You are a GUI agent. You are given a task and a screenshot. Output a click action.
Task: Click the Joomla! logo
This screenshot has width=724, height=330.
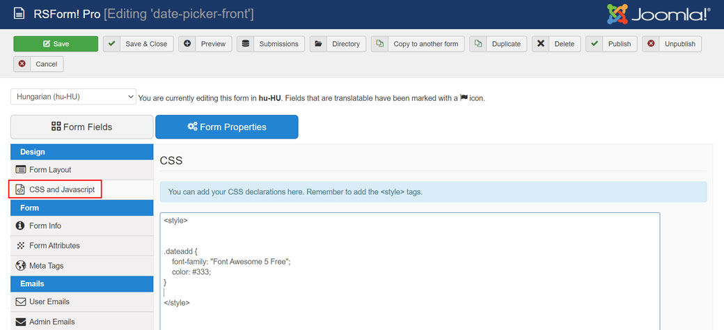coord(659,15)
